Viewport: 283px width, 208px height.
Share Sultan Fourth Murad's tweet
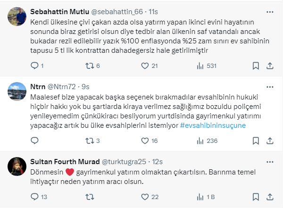(x=270, y=197)
